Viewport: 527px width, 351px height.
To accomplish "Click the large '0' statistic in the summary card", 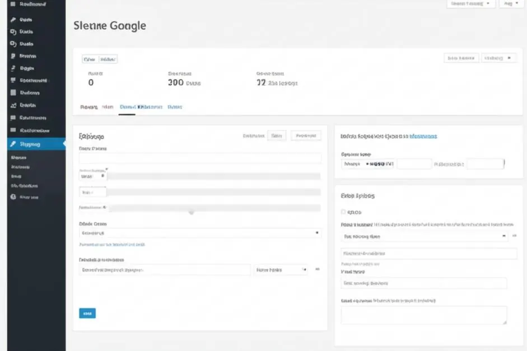I will click(91, 83).
